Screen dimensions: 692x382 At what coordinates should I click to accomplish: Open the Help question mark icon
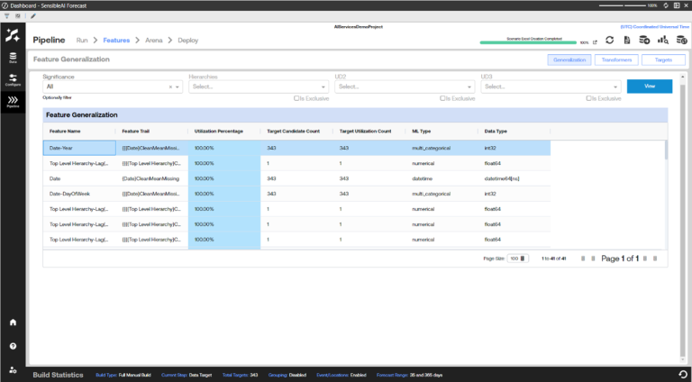(x=13, y=346)
